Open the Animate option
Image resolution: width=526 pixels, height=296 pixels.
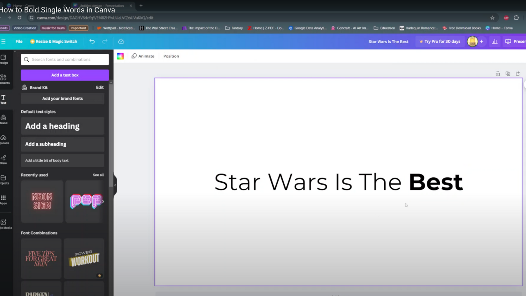click(x=143, y=56)
